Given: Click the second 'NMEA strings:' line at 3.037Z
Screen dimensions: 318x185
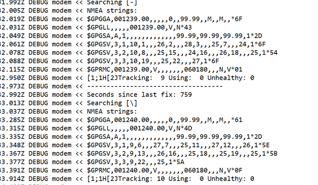Looking at the screenshot, I should 69,111.
